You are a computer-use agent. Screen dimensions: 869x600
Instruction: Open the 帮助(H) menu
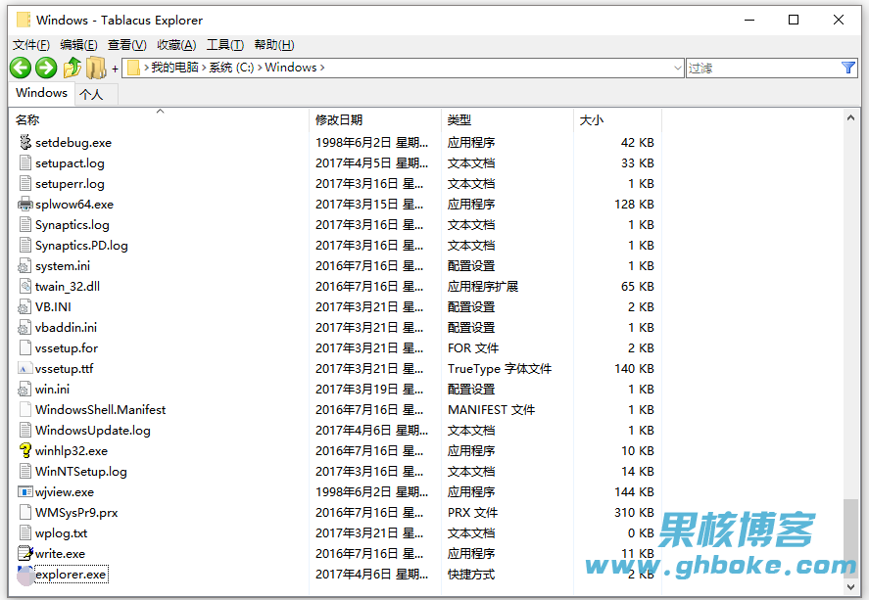click(x=273, y=45)
